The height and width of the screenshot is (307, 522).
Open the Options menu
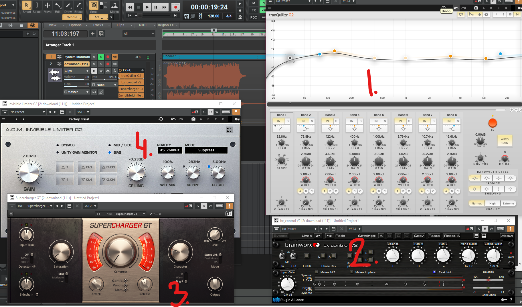(77, 25)
